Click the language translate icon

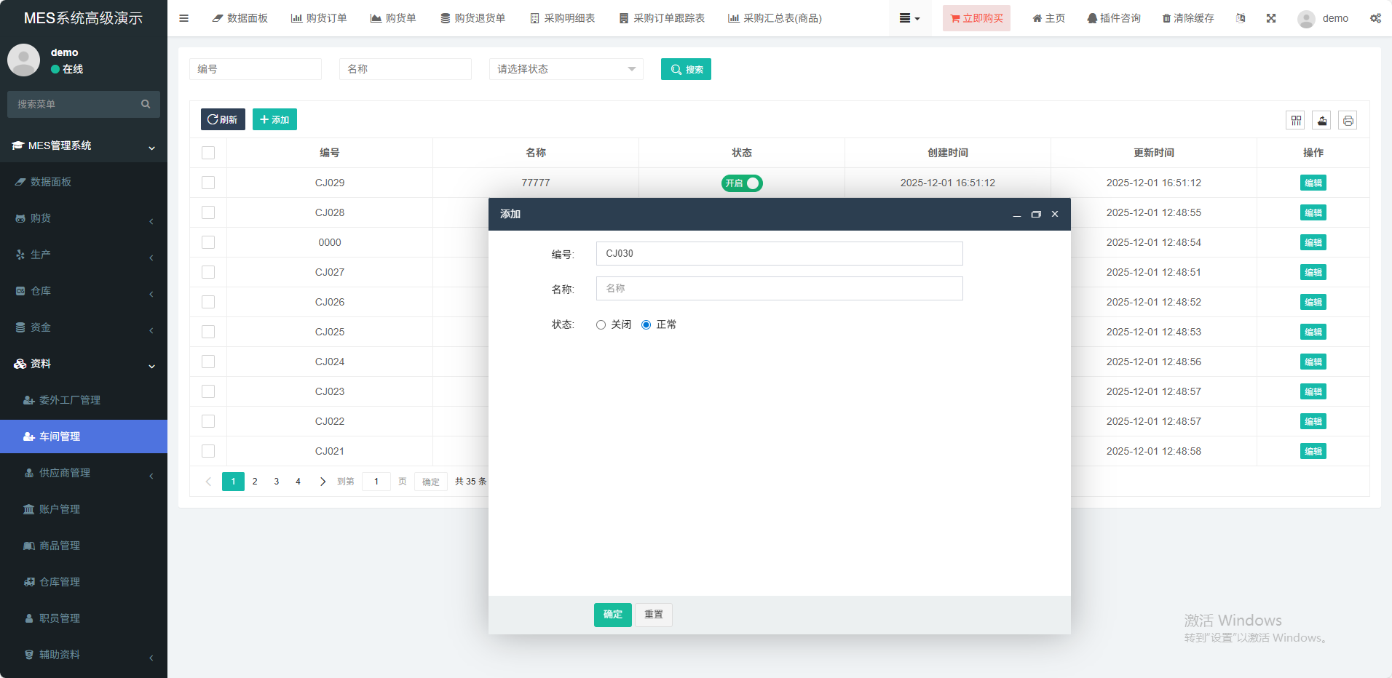pos(1241,18)
